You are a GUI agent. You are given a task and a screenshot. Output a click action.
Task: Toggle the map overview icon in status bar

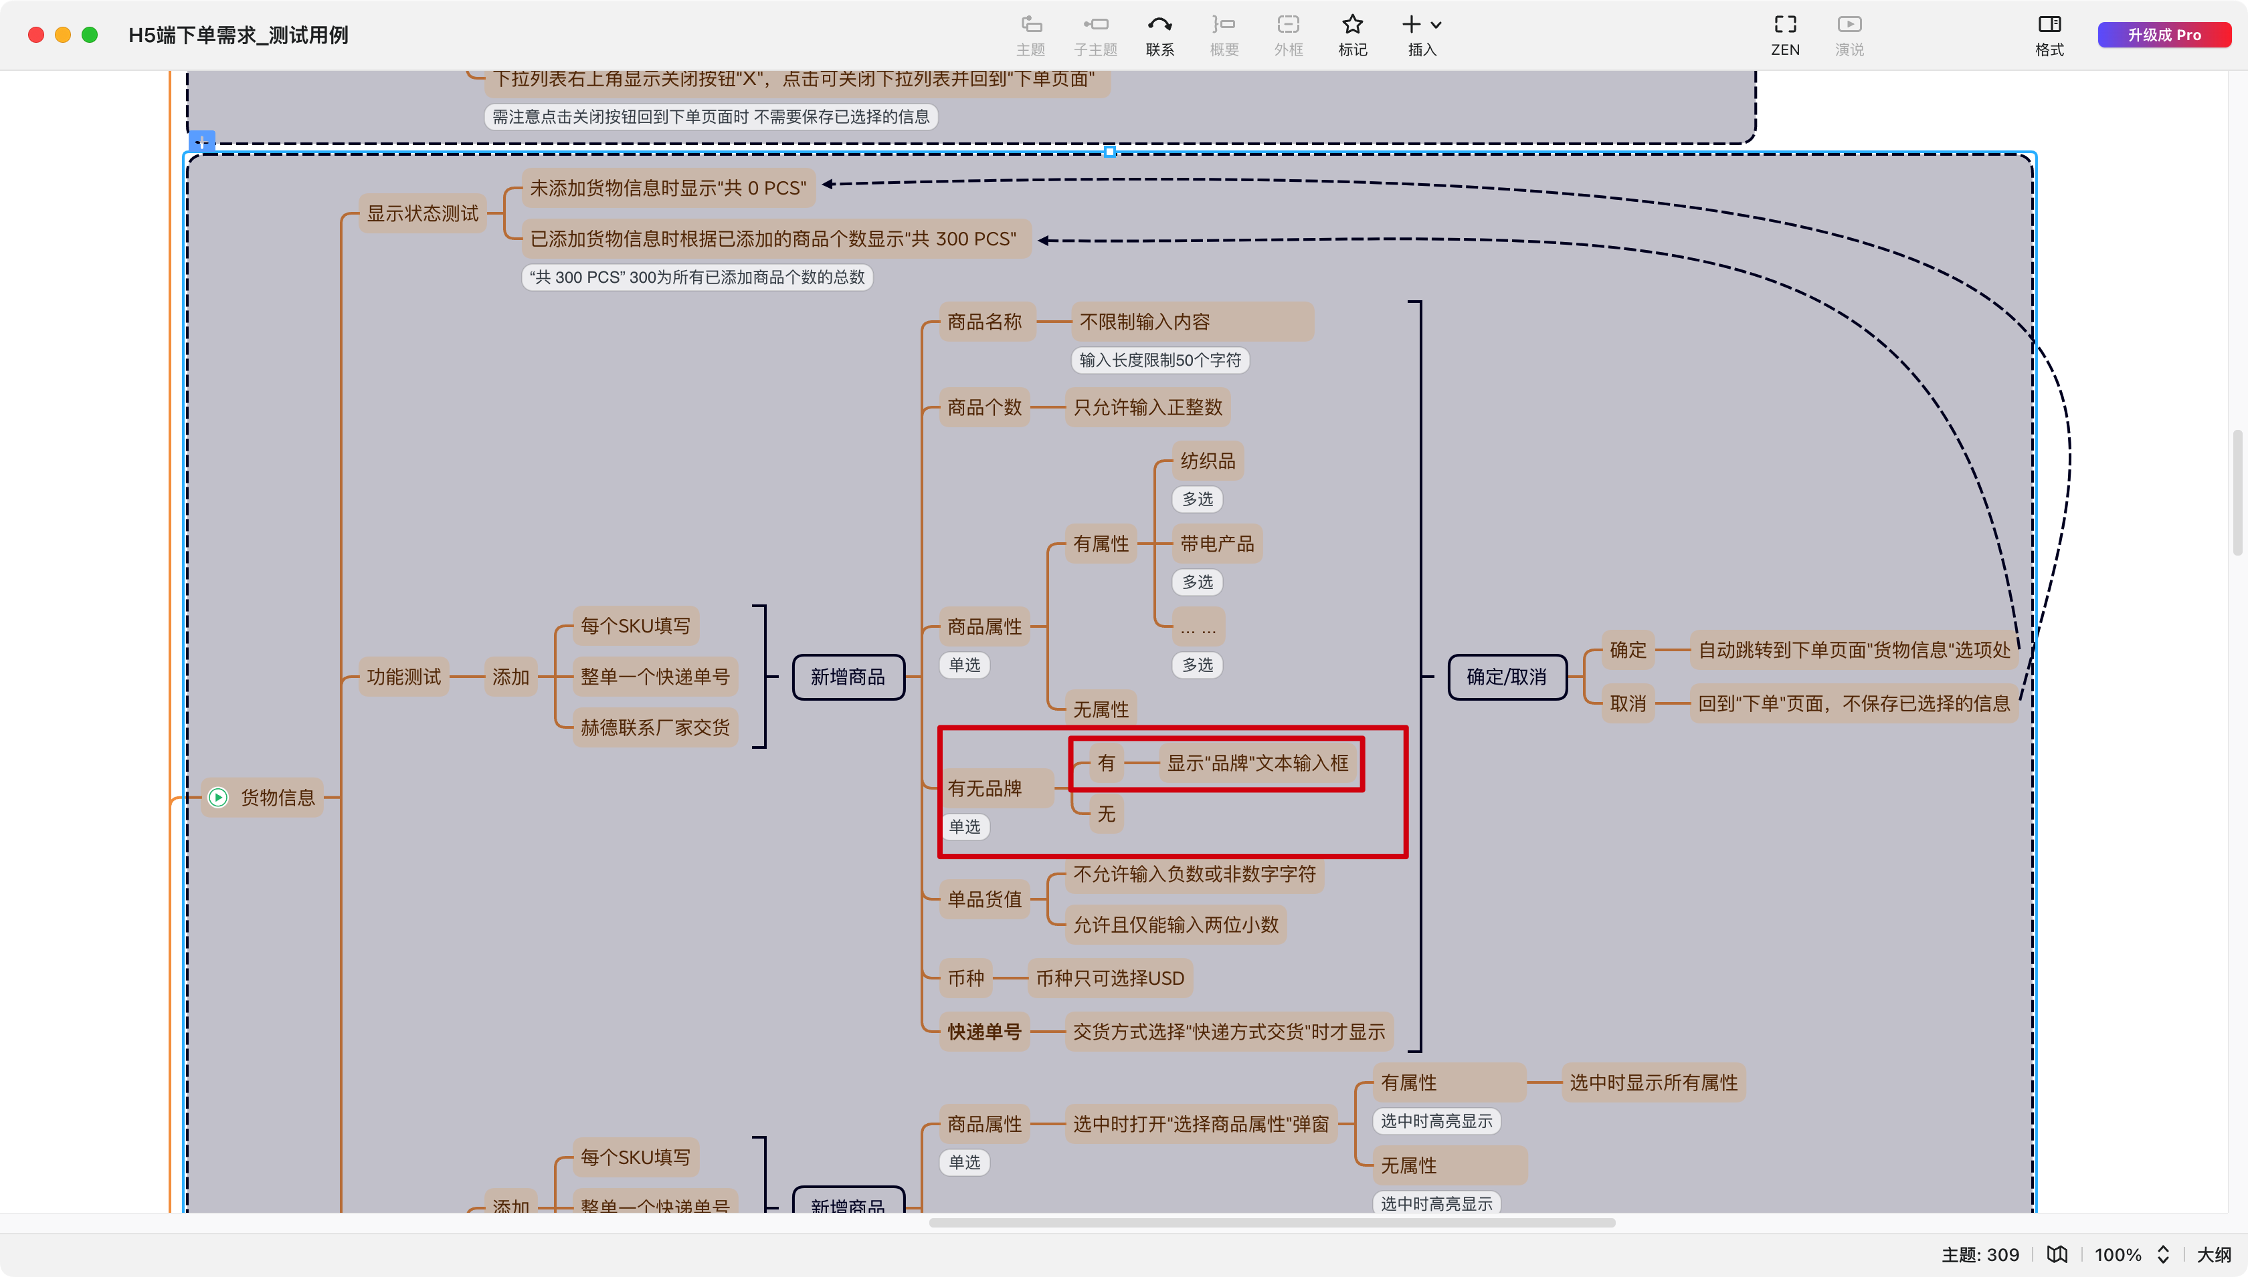(2057, 1254)
